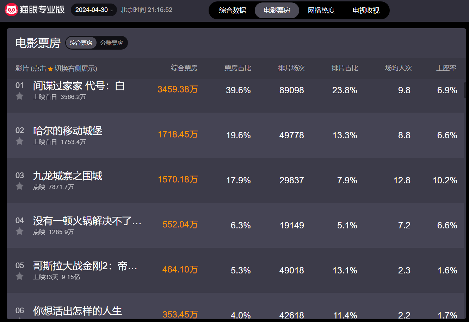This screenshot has height=322, width=469.
Task: Open movie 你想活出怎样的人生
Action: point(78,311)
